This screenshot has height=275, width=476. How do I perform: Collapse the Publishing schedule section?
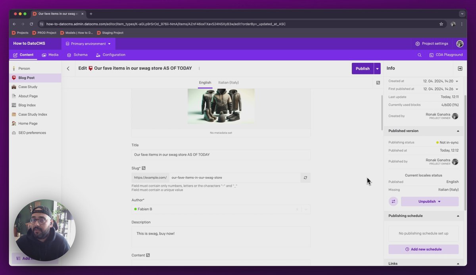[x=458, y=216]
